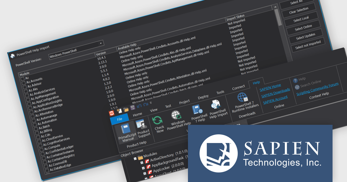The height and width of the screenshot is (182, 347).
Task: Click the Available Help column header
Action: 127,47
